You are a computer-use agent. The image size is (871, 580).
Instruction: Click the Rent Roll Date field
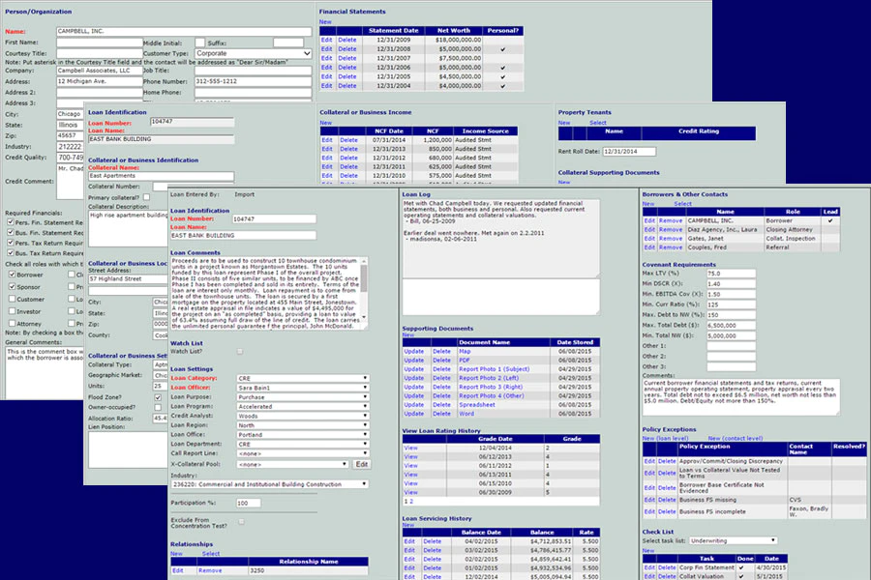pyautogui.click(x=629, y=152)
